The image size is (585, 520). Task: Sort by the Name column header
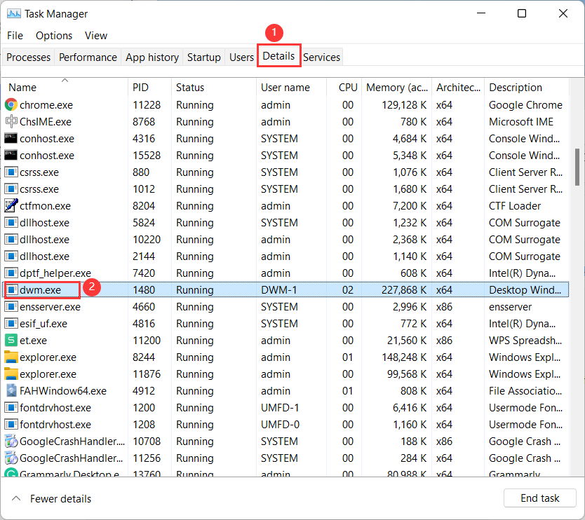pos(22,88)
